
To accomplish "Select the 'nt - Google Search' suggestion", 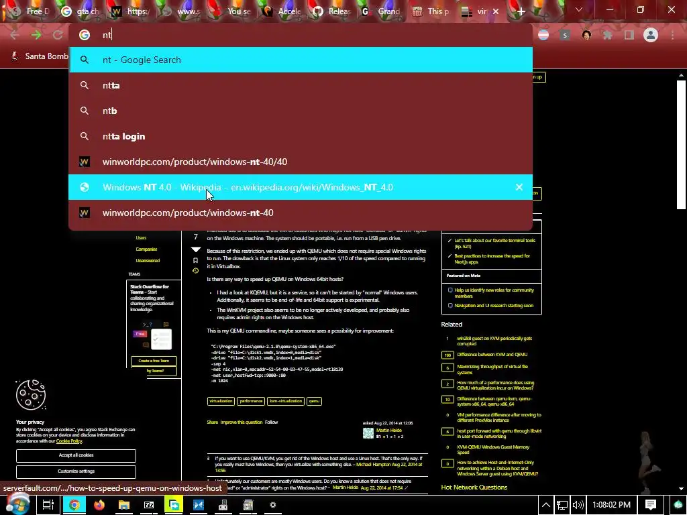I will click(301, 60).
